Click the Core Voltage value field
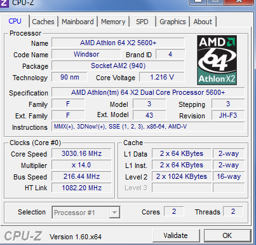The height and width of the screenshot is (245, 256). pyautogui.click(x=162, y=77)
